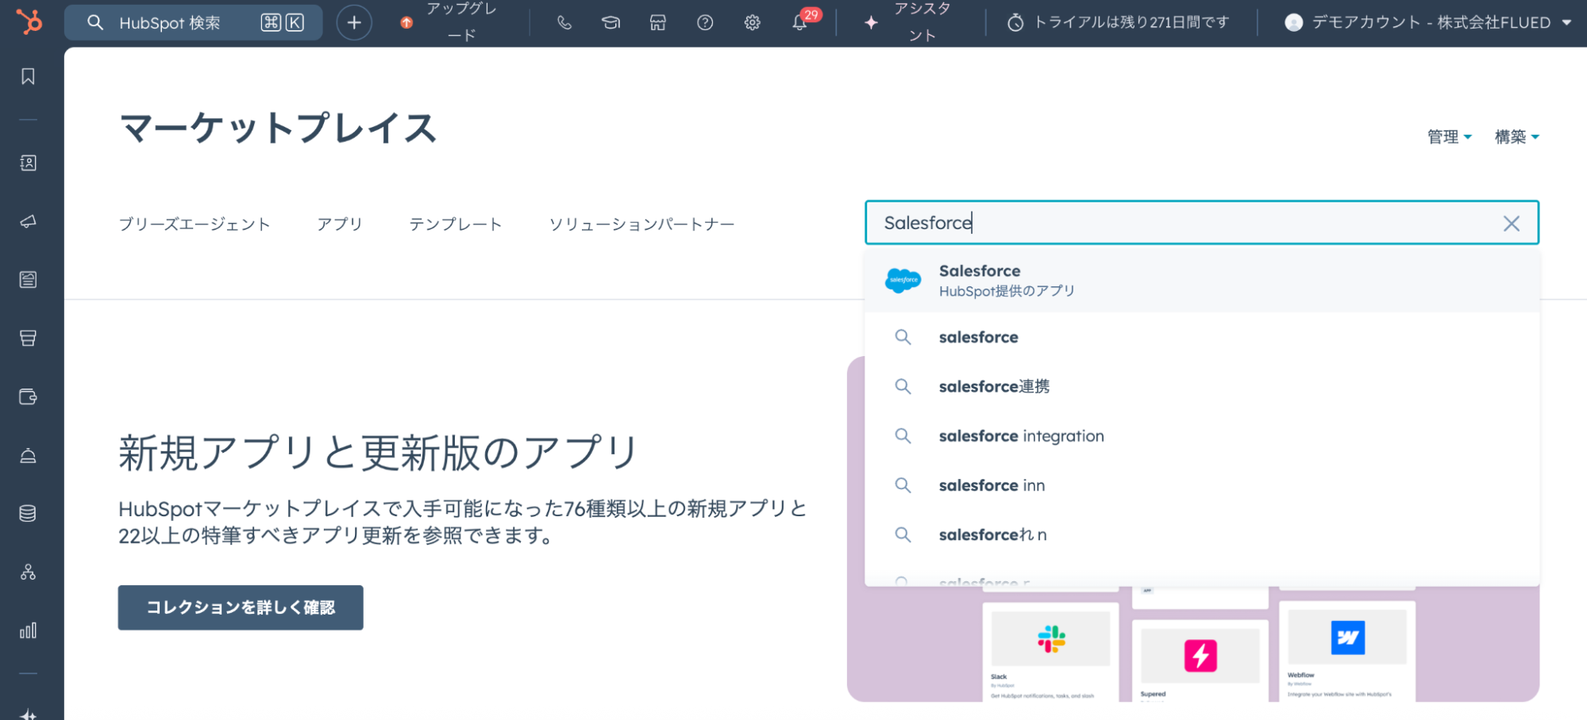1587x720 pixels.
Task: Expand the 構築 dropdown
Action: [x=1516, y=137]
